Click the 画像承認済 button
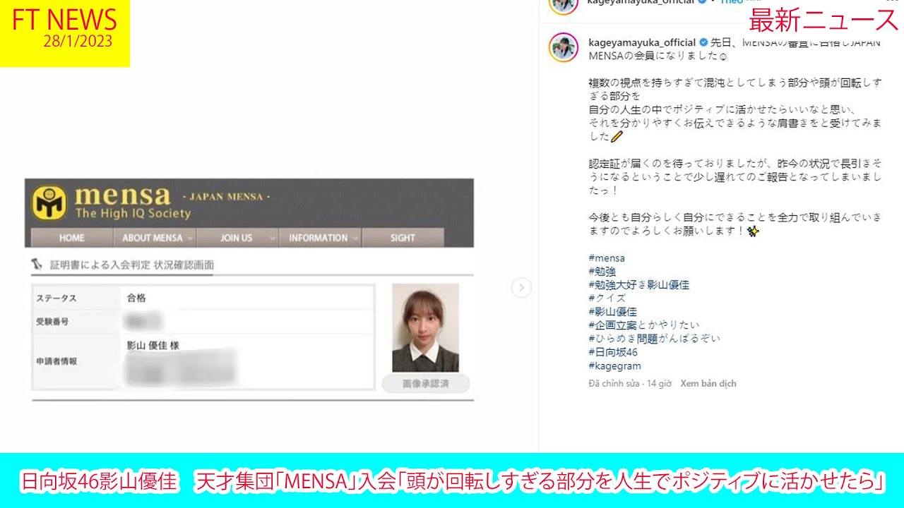Viewport: 904px width, 508px height. 425,384
